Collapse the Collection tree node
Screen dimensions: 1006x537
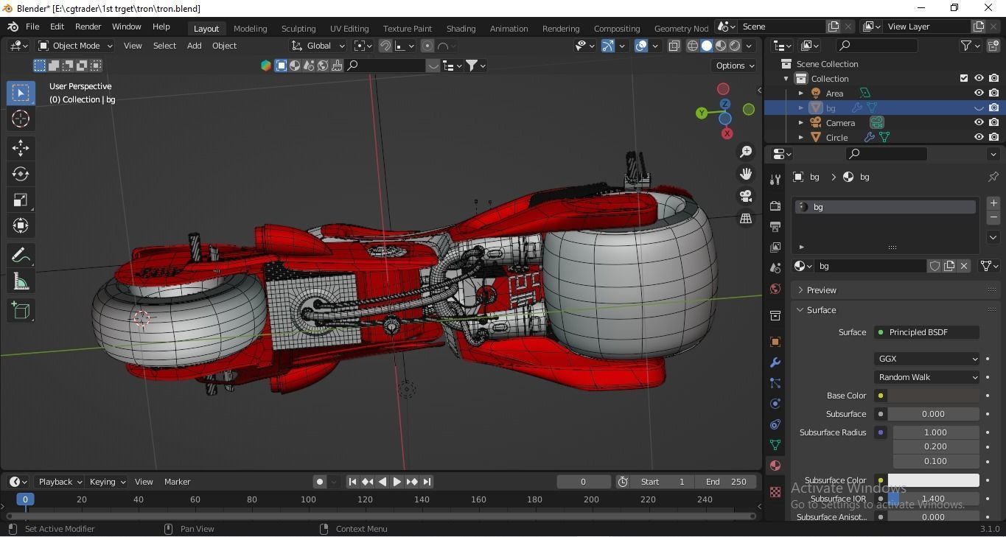(x=786, y=78)
